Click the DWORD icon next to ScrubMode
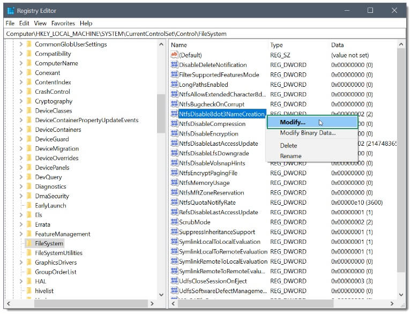This screenshot has width=411, height=314. [x=174, y=222]
